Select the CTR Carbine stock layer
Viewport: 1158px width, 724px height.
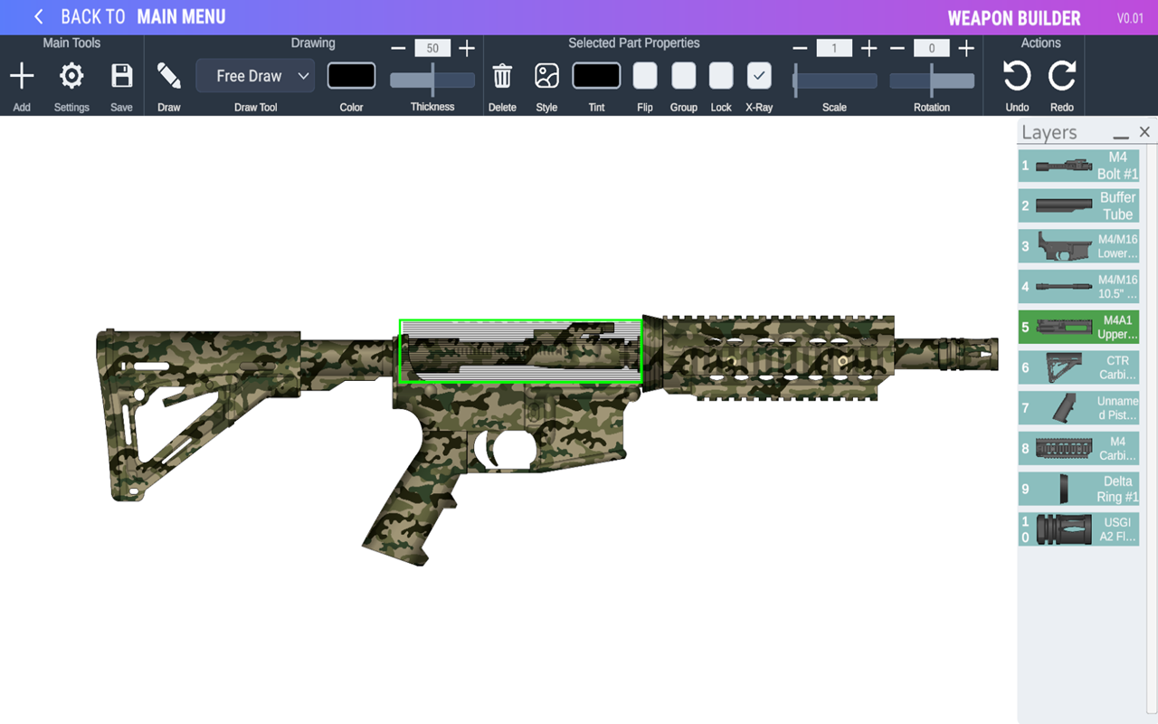click(x=1078, y=367)
